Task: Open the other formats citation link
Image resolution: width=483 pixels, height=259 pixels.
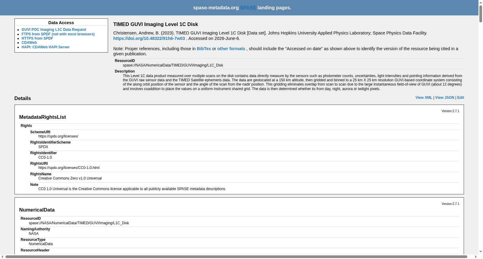Action: coord(231,49)
